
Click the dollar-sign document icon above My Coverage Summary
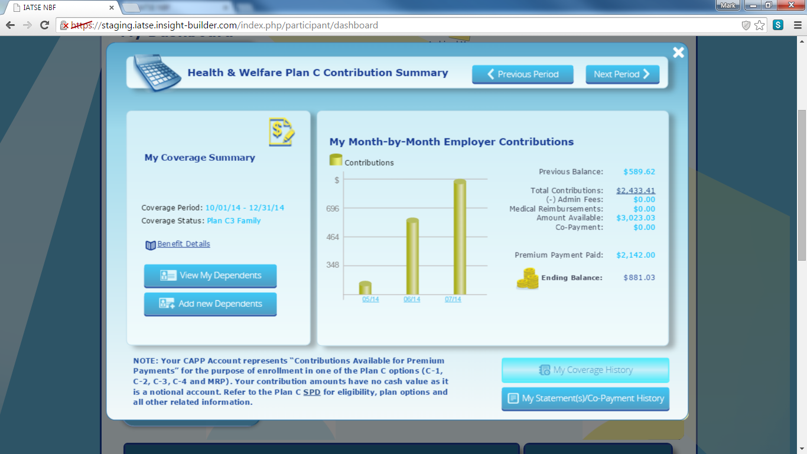tap(281, 132)
